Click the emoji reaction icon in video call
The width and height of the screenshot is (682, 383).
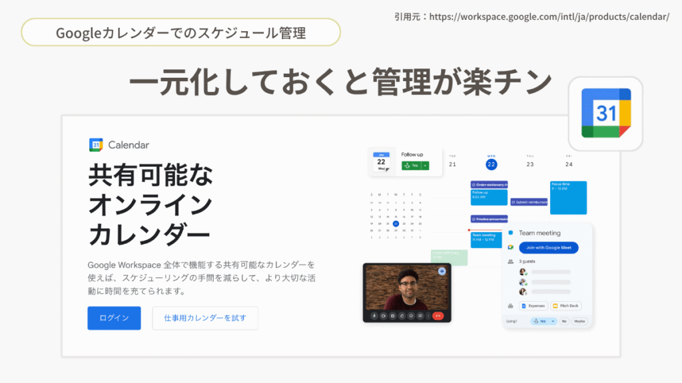click(x=410, y=316)
